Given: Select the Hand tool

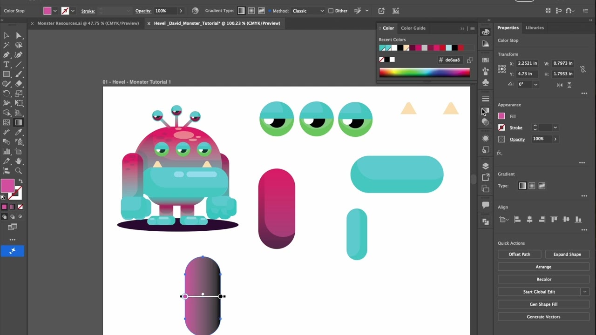Looking at the screenshot, I should click(19, 161).
